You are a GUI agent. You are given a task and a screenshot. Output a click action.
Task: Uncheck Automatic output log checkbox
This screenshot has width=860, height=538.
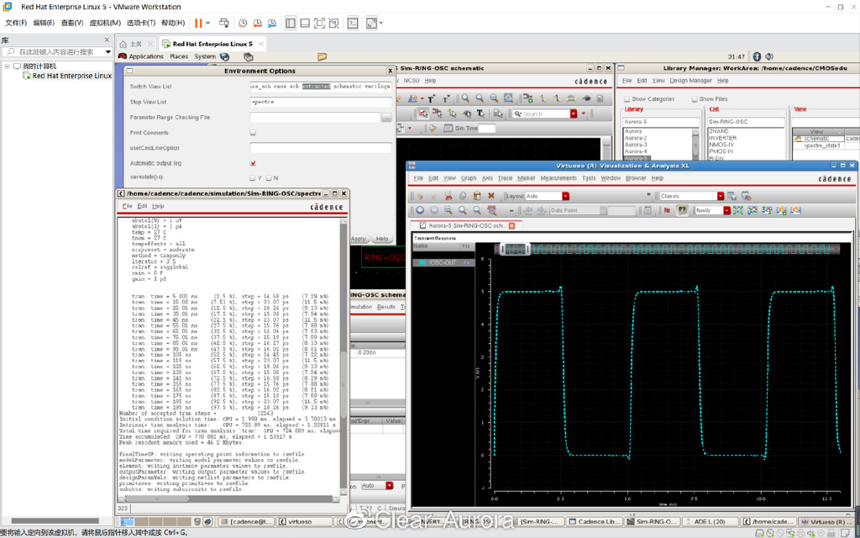click(x=253, y=163)
